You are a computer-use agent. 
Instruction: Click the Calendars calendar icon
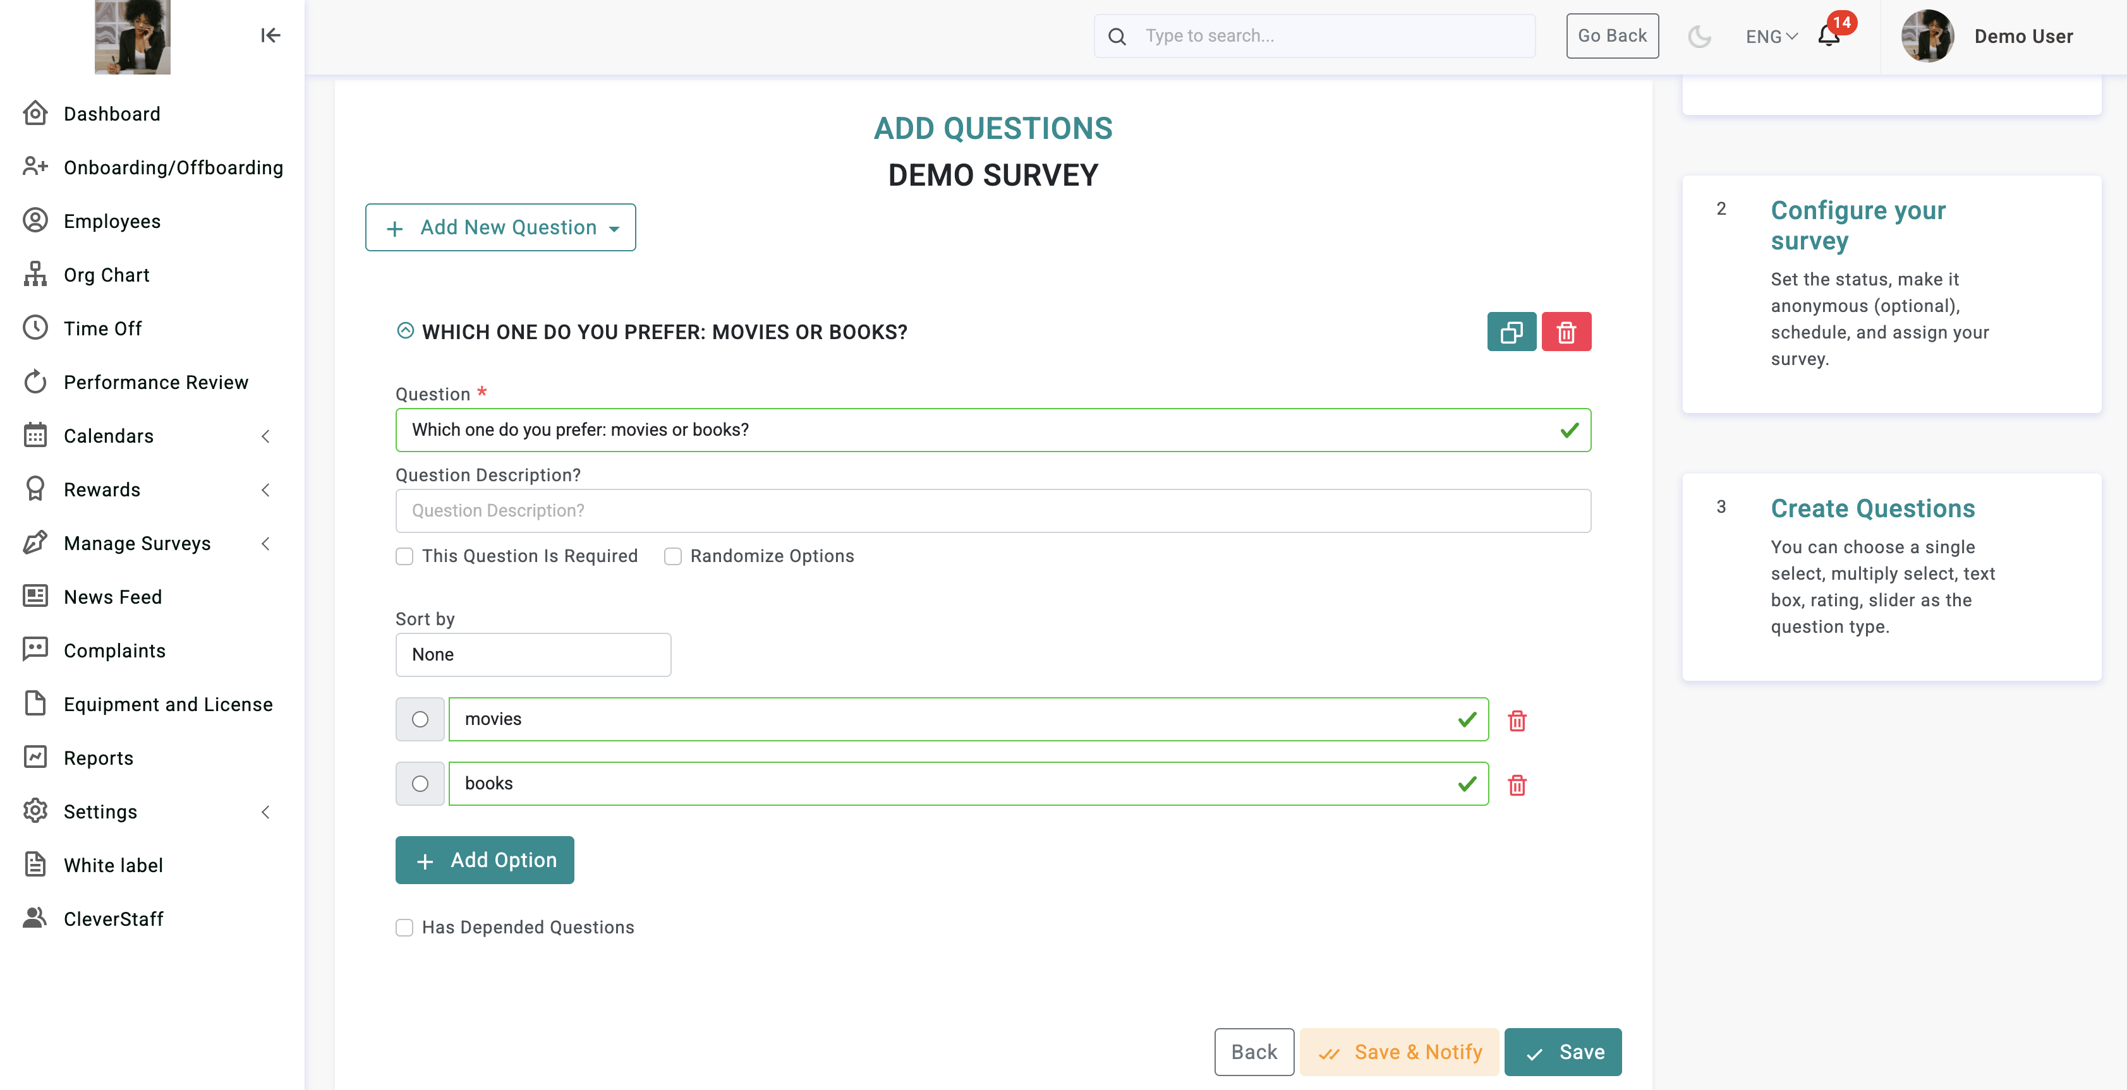35,435
